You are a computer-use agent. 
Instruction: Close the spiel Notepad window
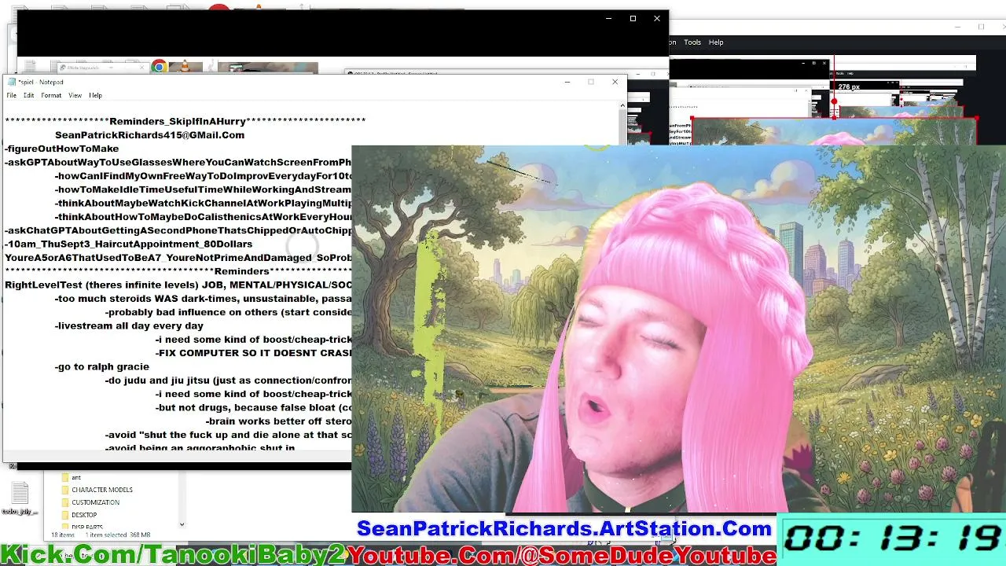pos(615,82)
